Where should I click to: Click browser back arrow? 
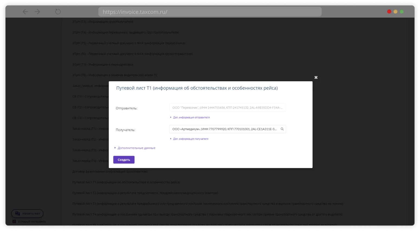tap(25, 12)
